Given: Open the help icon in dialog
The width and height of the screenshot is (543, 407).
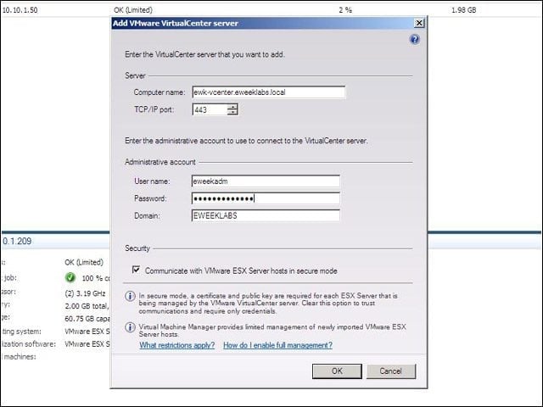Looking at the screenshot, I should (415, 40).
